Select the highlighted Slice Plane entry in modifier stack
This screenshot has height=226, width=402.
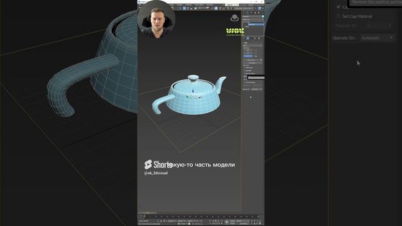256,24
